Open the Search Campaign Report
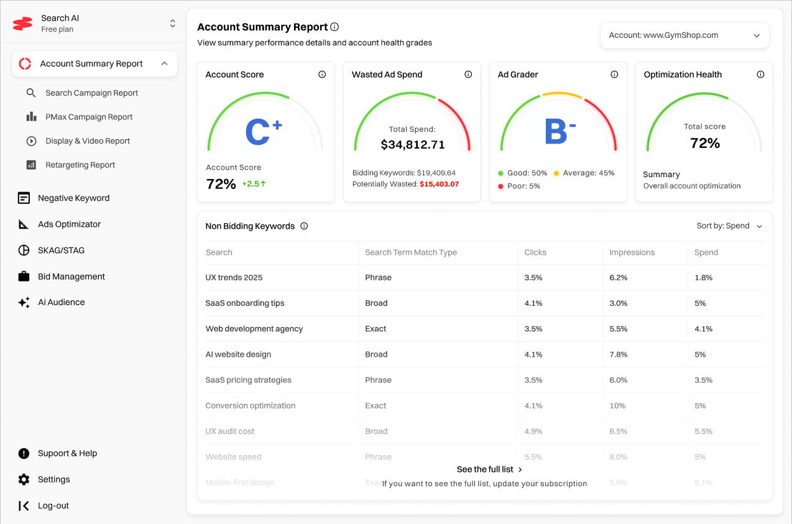792x524 pixels. [x=91, y=93]
